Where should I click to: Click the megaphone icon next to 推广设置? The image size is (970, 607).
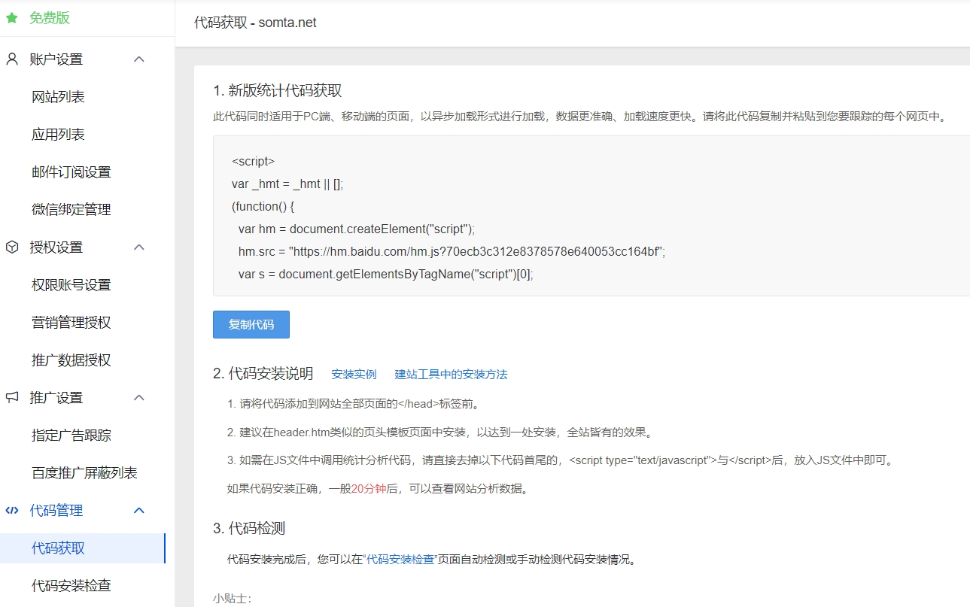(x=12, y=398)
